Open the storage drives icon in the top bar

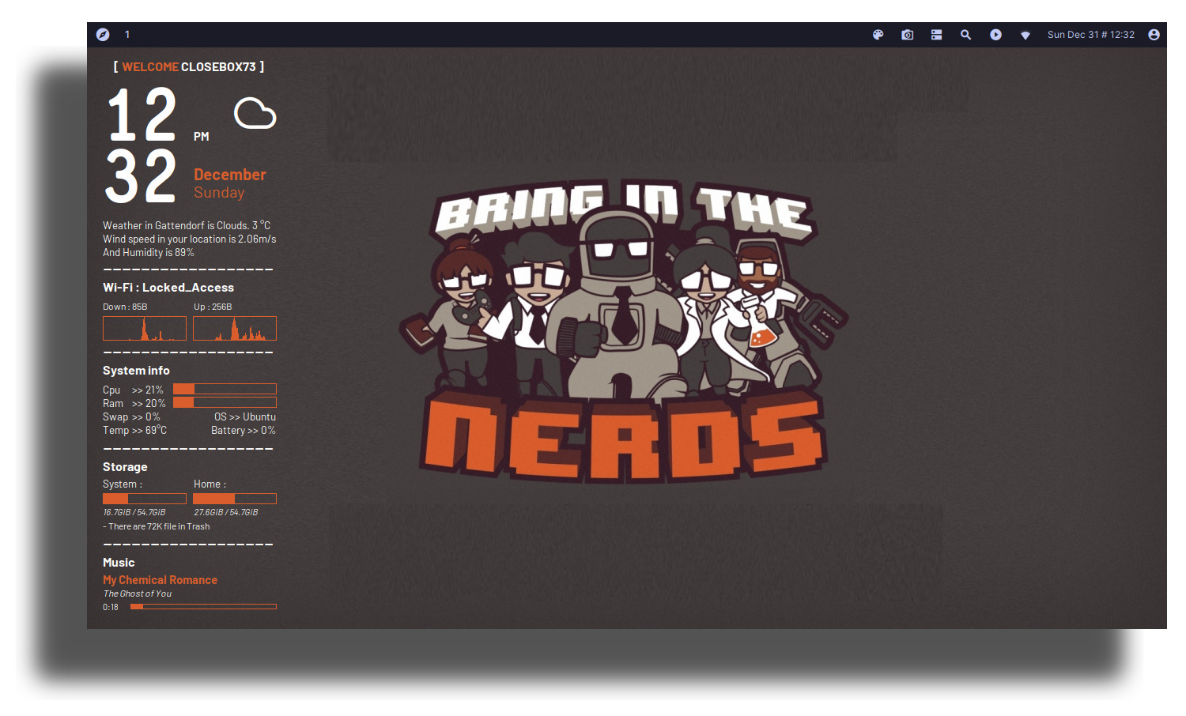click(x=936, y=35)
